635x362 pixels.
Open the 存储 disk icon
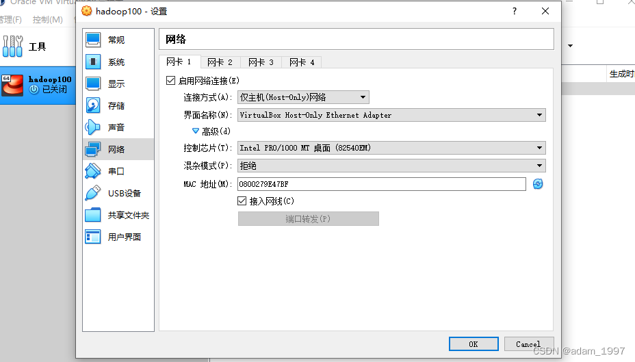pos(93,105)
